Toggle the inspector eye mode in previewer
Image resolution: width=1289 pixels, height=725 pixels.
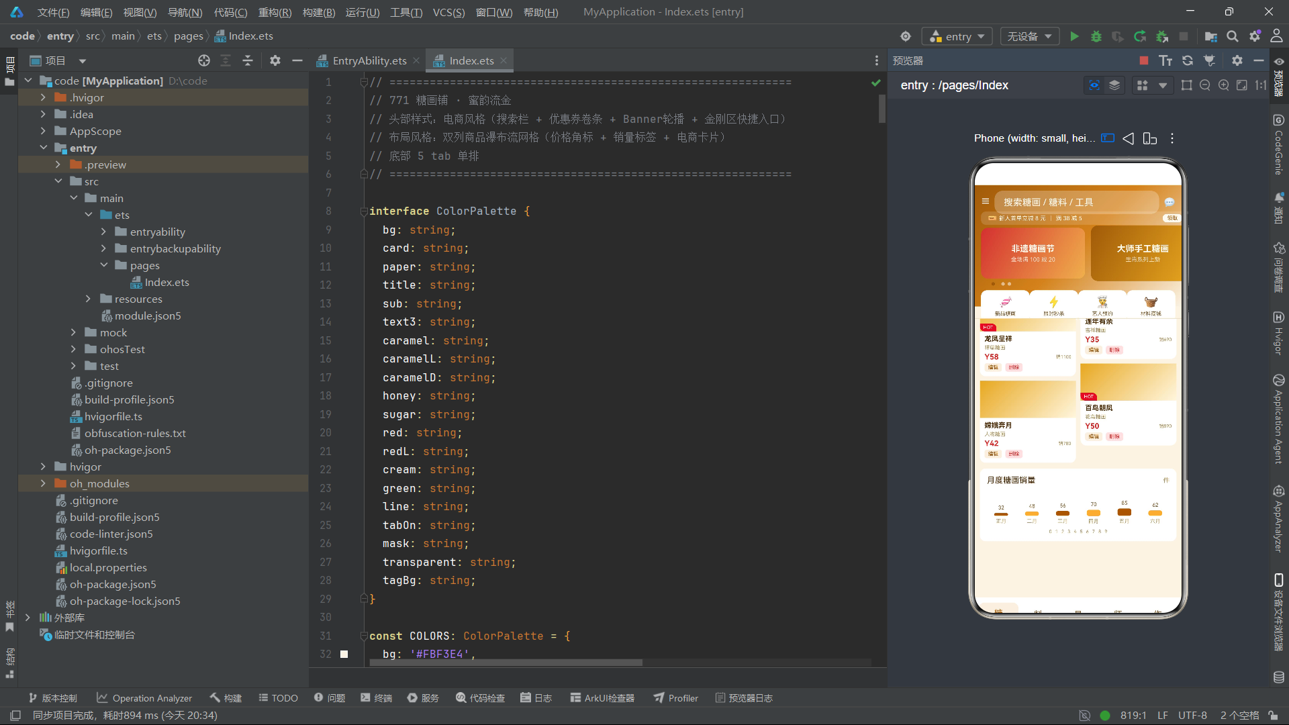(1094, 85)
